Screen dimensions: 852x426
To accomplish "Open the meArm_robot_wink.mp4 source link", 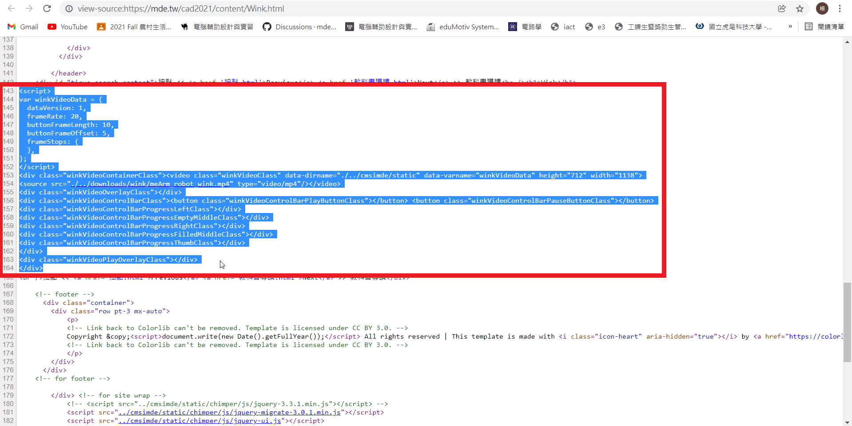I will pyautogui.click(x=150, y=184).
